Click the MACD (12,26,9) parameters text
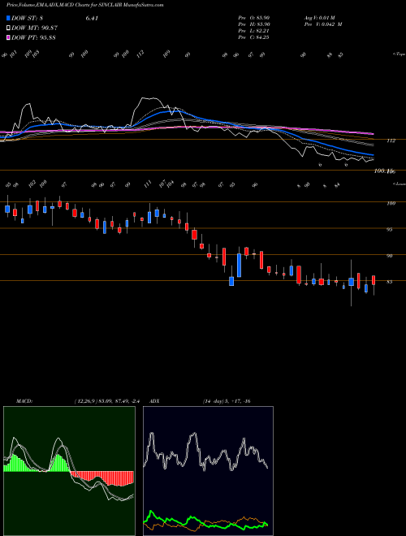Viewport: 406px width, 536px height. click(x=107, y=401)
